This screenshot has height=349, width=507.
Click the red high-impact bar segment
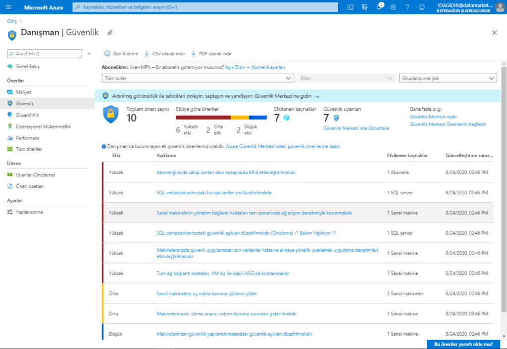tap(203, 118)
